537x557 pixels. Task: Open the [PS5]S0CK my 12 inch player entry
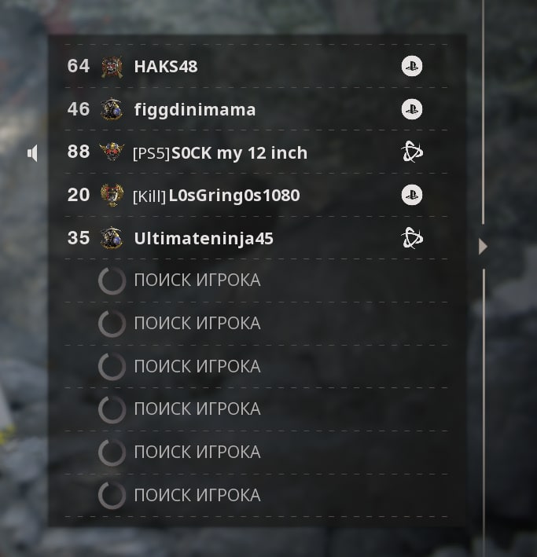[256, 152]
